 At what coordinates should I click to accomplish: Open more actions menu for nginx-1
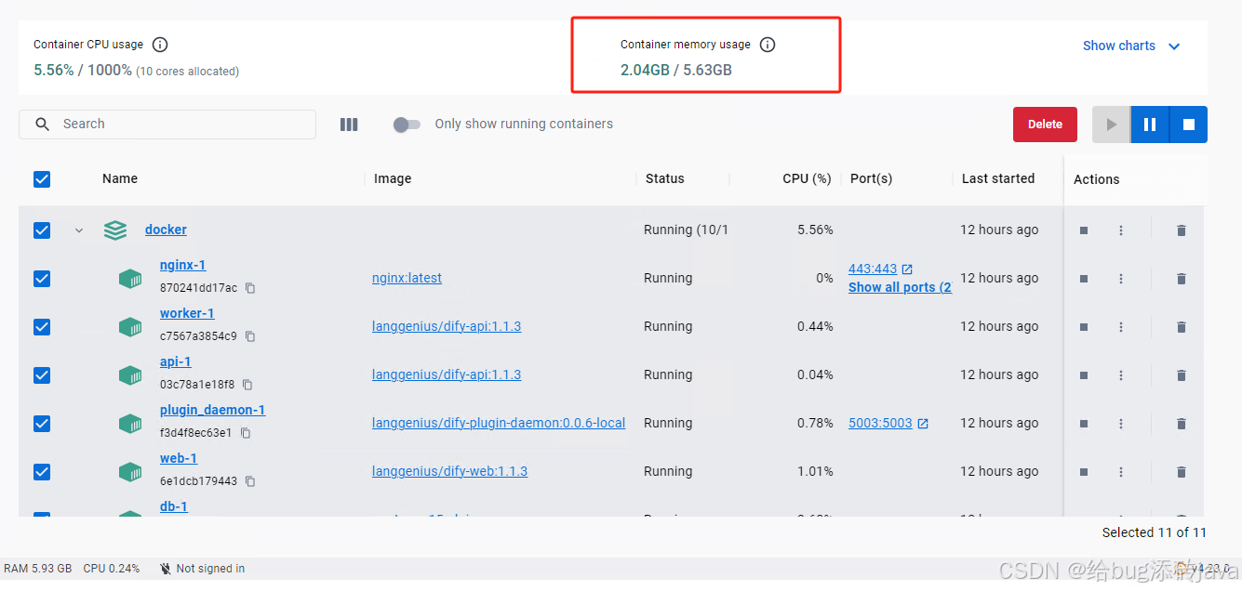(x=1121, y=279)
